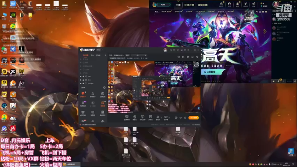Go to next banner with right arrow

click(265, 31)
